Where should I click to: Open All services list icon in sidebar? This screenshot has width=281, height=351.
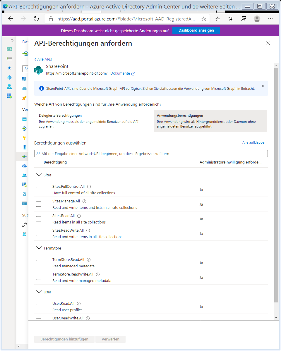click(9, 58)
